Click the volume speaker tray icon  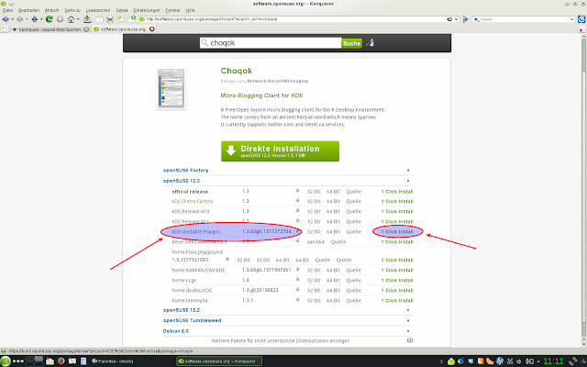[x=519, y=361]
